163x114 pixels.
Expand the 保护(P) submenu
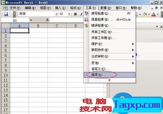tap(133, 44)
